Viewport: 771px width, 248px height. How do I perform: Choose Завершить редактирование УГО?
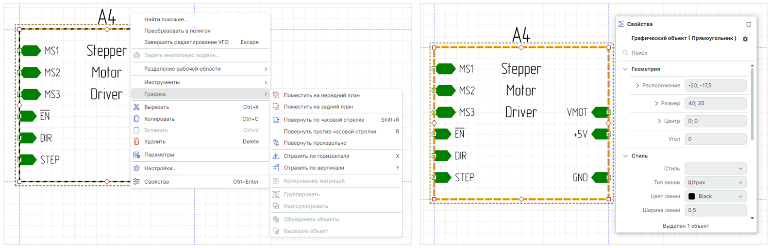click(x=186, y=42)
